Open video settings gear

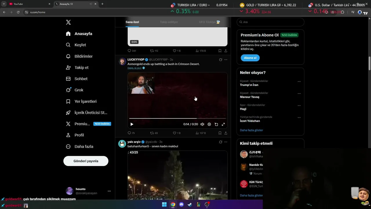point(209,124)
